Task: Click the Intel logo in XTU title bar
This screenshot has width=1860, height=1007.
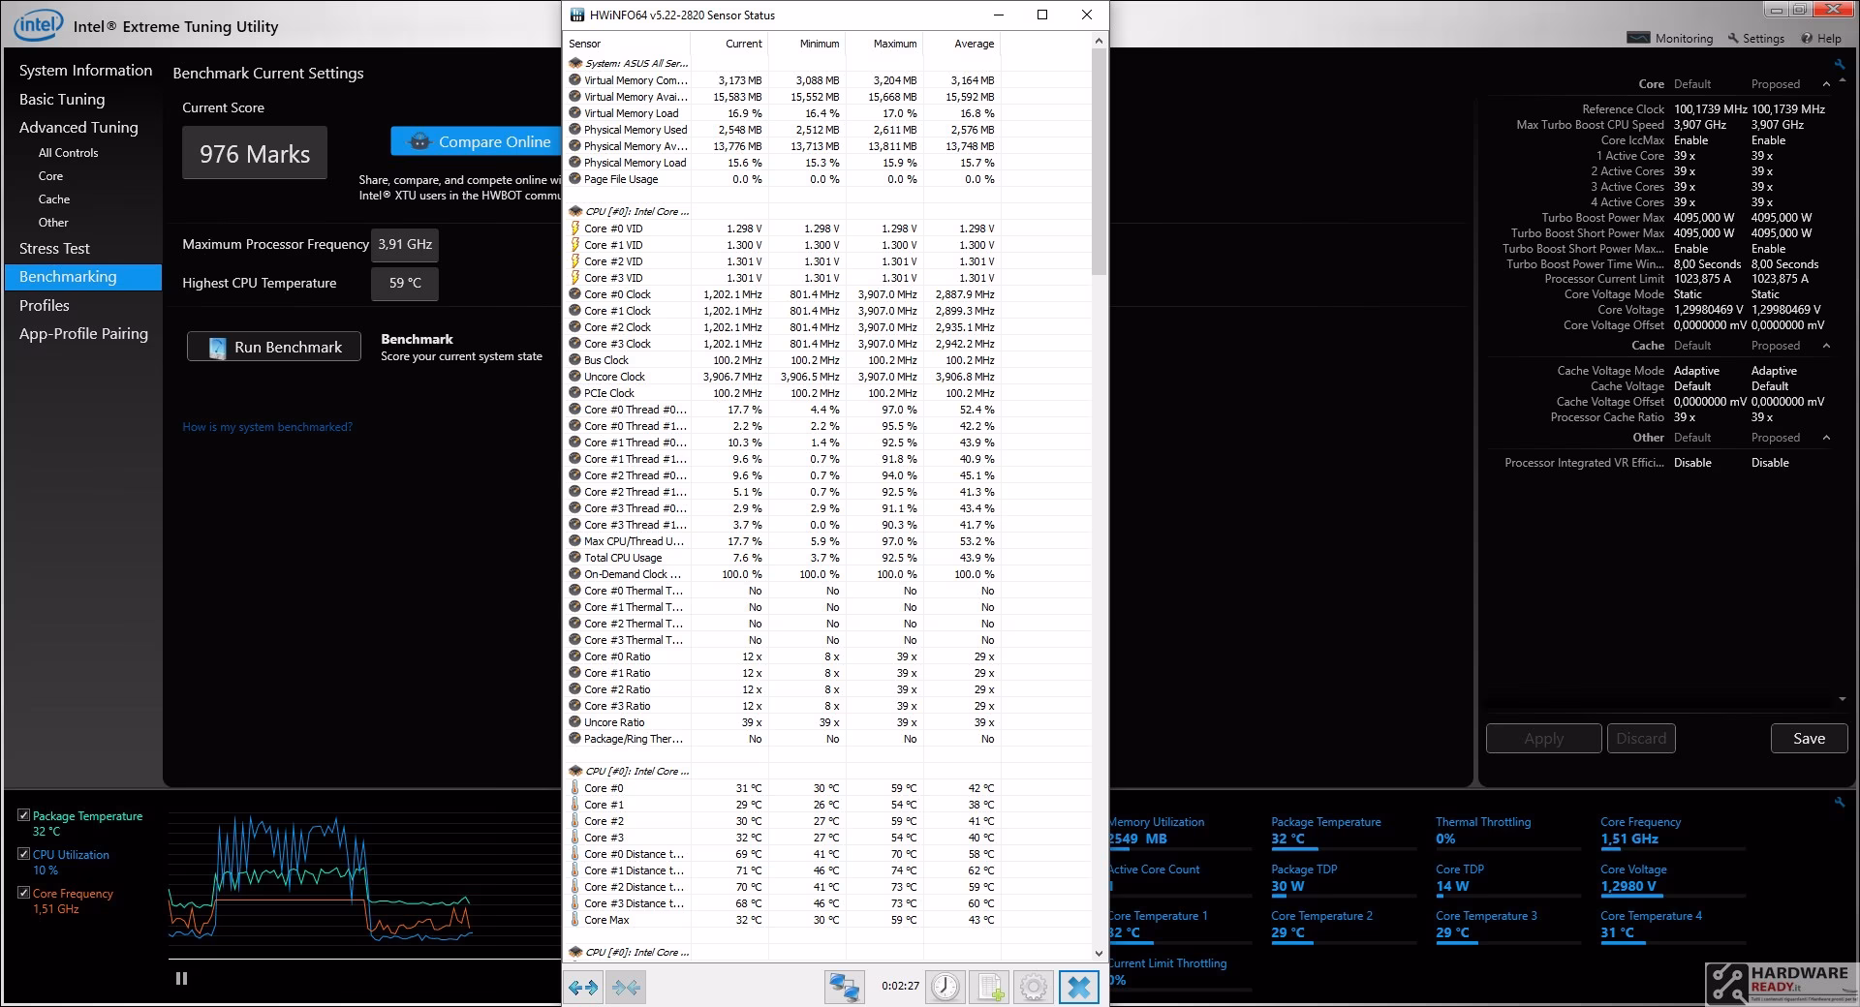Action: (38, 26)
